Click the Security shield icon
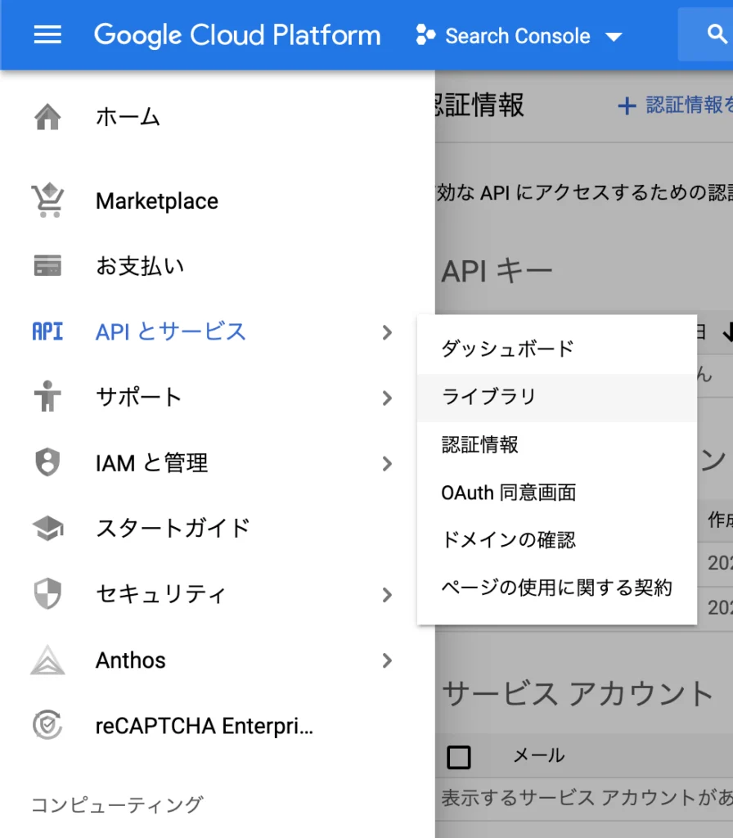The image size is (733, 838). click(x=47, y=594)
